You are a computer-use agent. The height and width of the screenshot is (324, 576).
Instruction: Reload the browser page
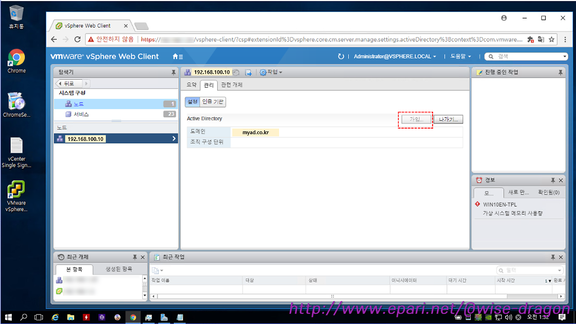point(77,39)
